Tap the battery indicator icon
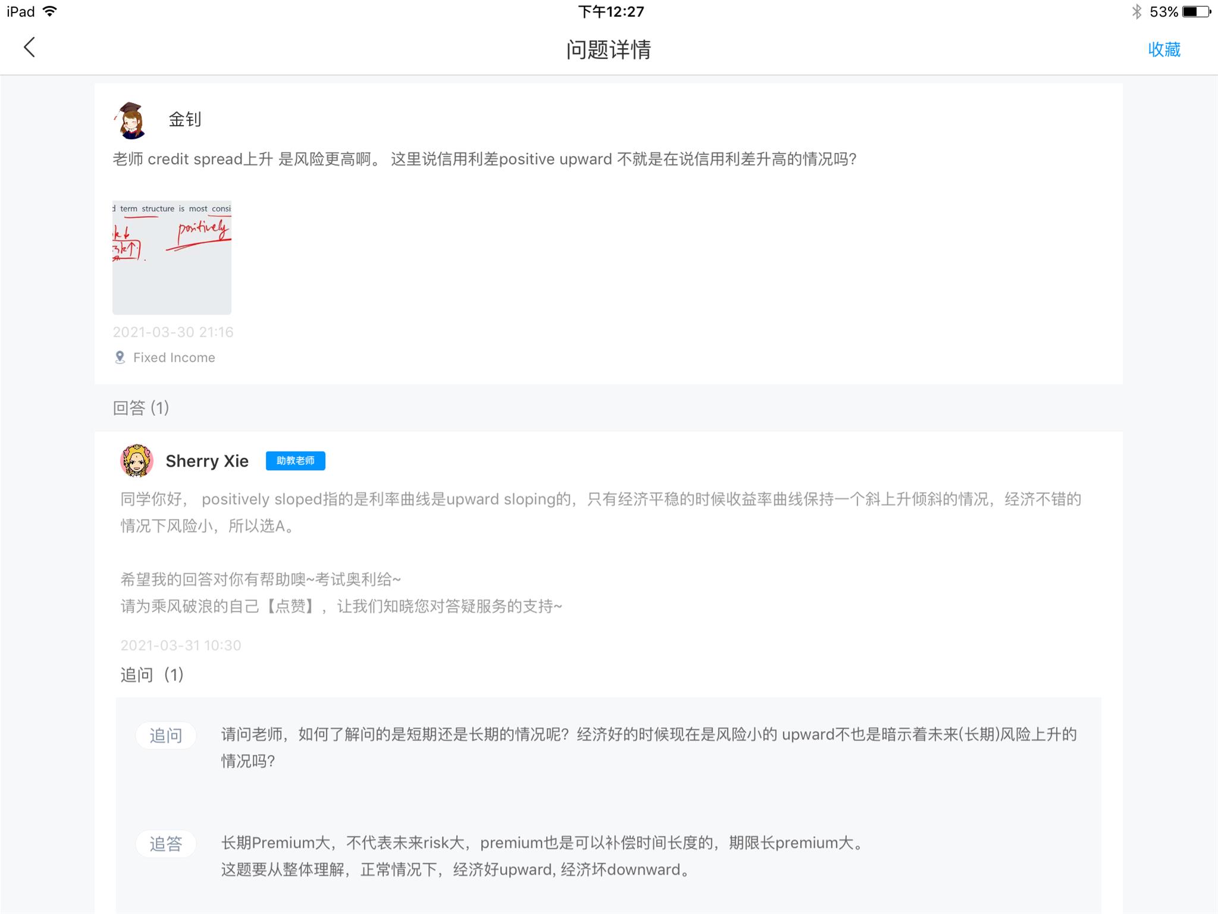Screen dimensions: 1218x914 pos(1196,11)
